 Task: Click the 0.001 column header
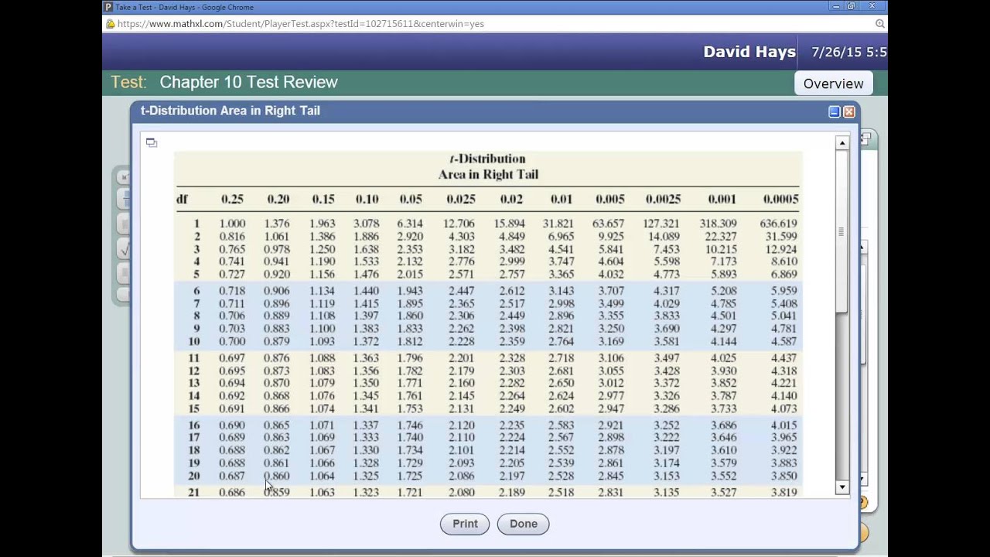(x=722, y=200)
